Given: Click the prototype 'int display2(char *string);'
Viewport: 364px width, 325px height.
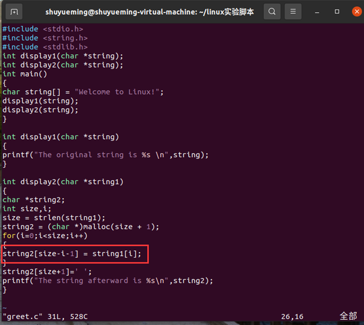Looking at the screenshot, I should (63, 65).
